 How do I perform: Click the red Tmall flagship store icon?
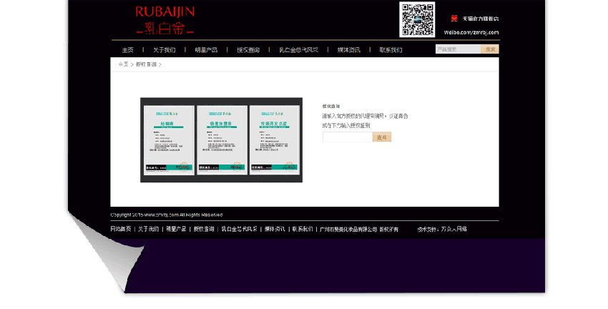454,19
